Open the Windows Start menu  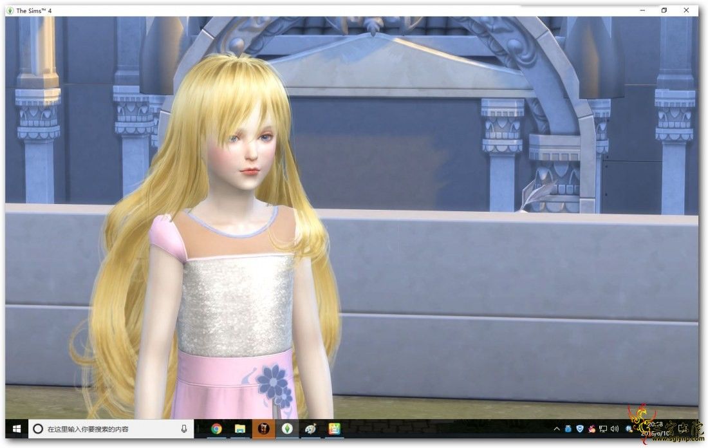pyautogui.click(x=17, y=429)
